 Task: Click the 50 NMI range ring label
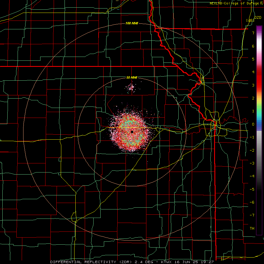[x=132, y=78]
